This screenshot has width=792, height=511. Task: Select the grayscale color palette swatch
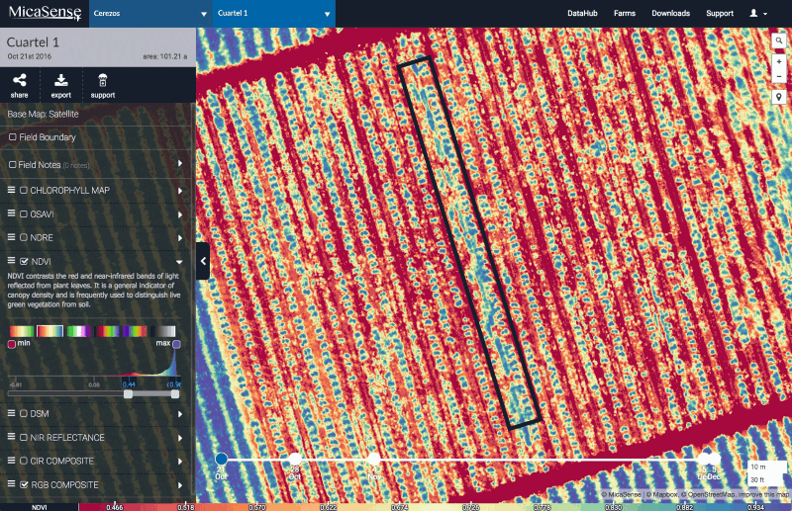pyautogui.click(x=164, y=331)
